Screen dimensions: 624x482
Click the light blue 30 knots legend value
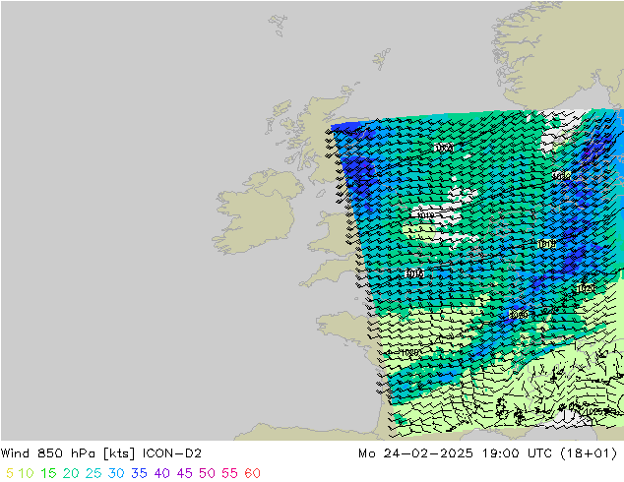116,473
